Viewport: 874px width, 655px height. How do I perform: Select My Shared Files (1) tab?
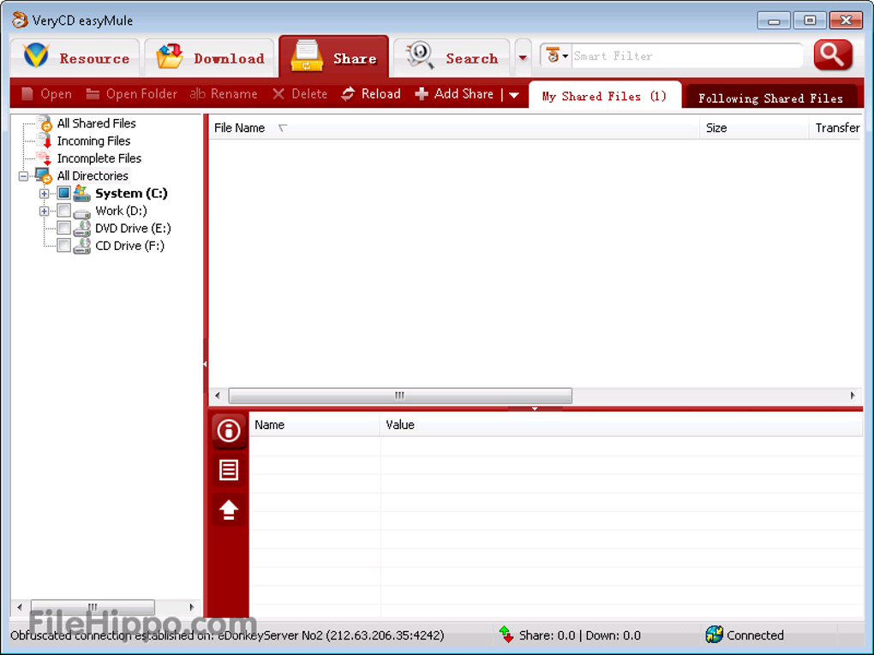click(604, 97)
